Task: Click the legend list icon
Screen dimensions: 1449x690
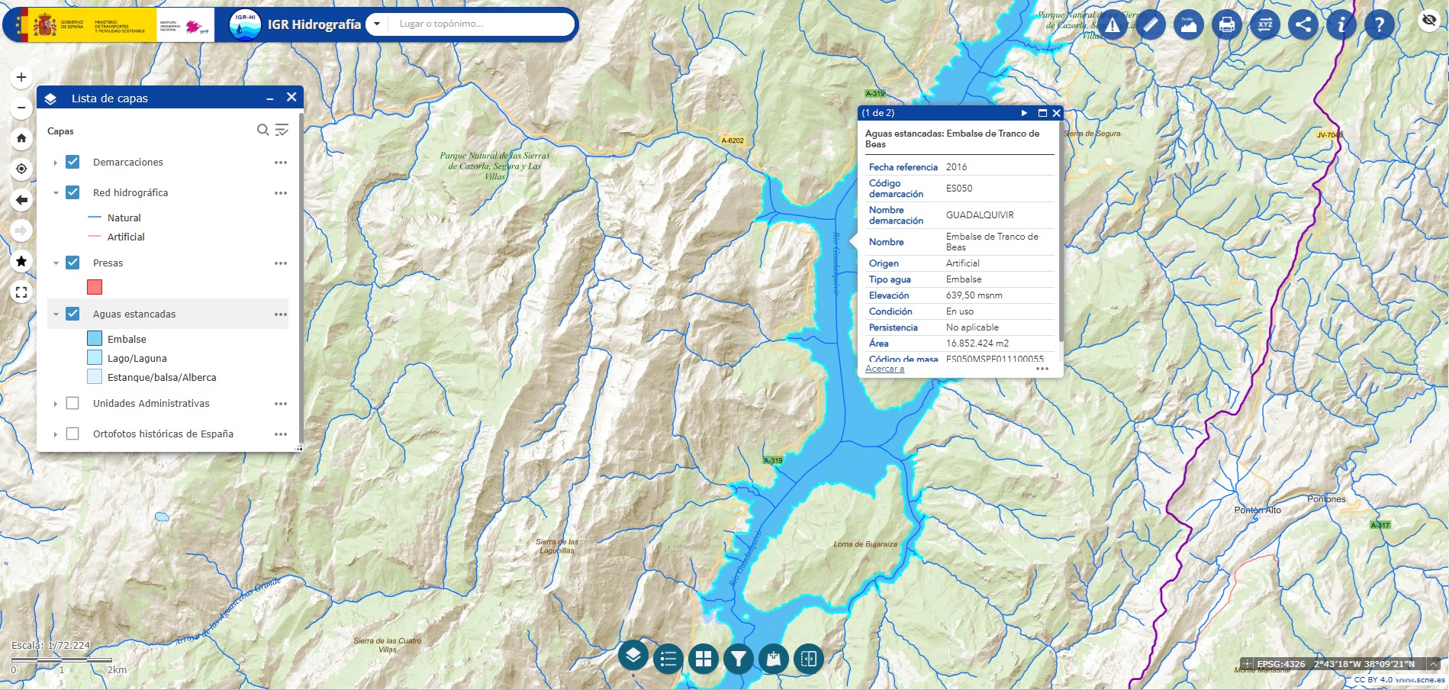Action: pos(668,658)
